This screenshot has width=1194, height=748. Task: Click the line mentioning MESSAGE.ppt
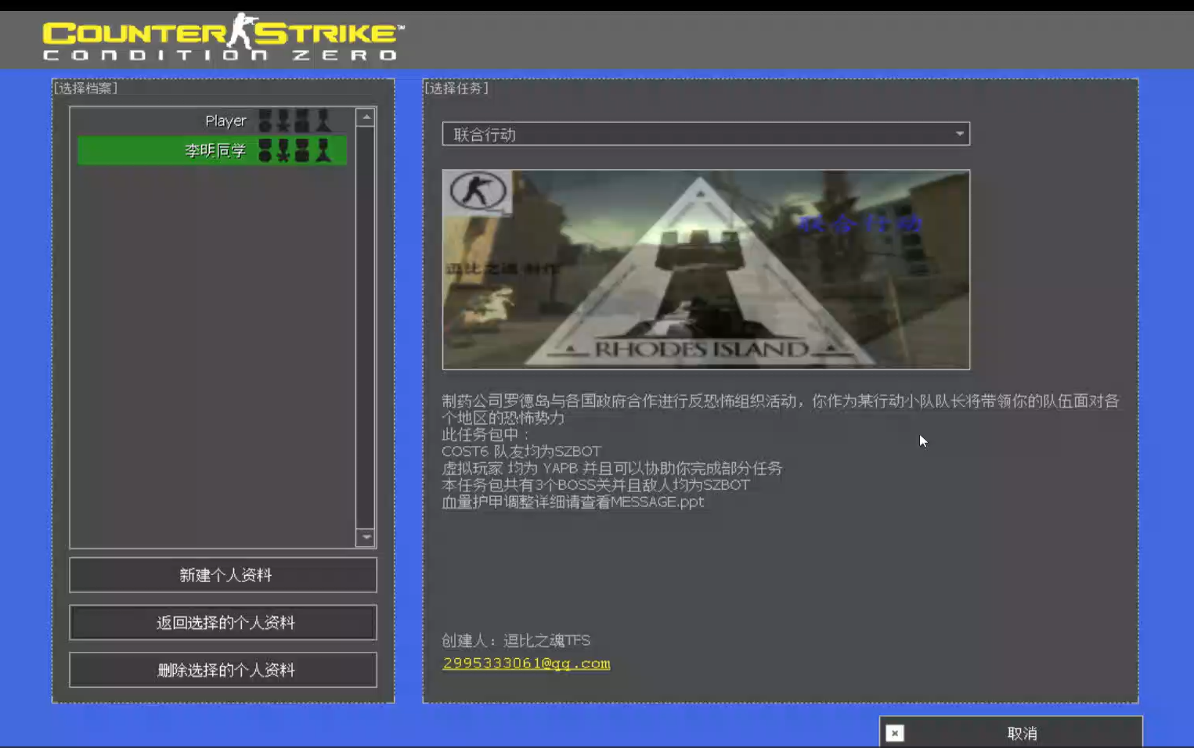click(x=572, y=502)
